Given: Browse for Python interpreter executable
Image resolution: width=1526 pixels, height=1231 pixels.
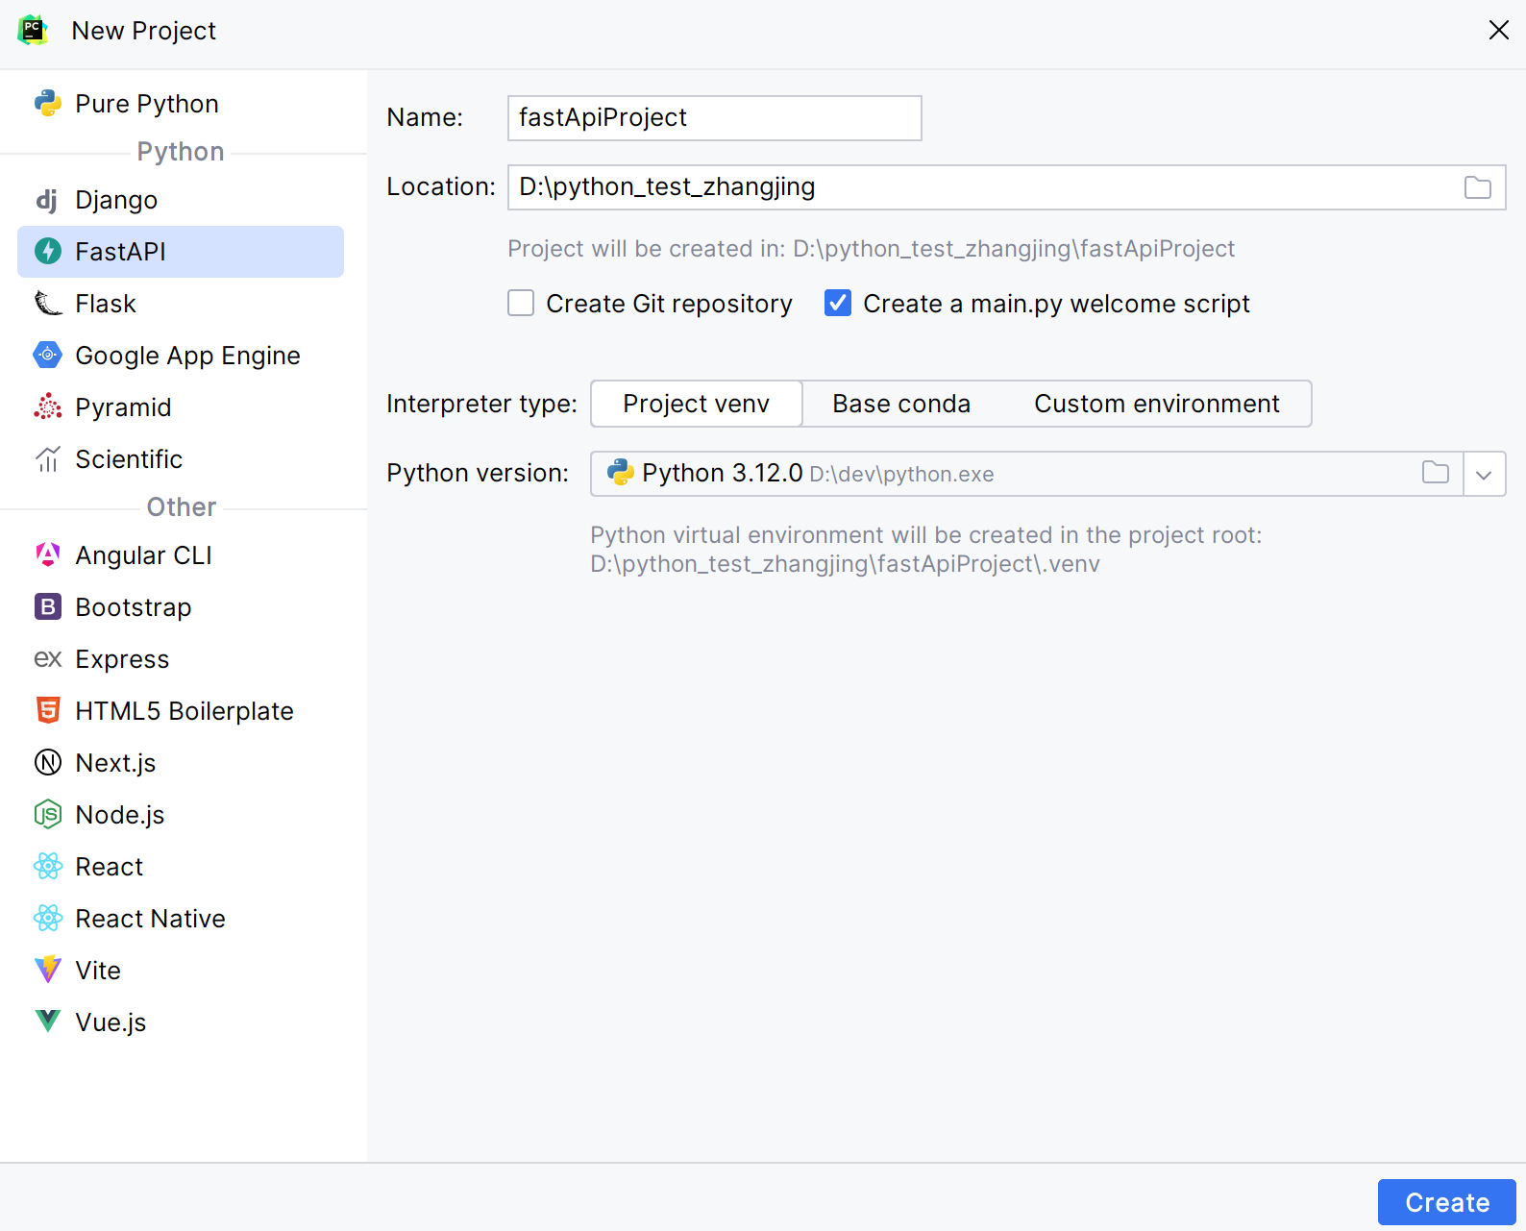Looking at the screenshot, I should coord(1436,473).
